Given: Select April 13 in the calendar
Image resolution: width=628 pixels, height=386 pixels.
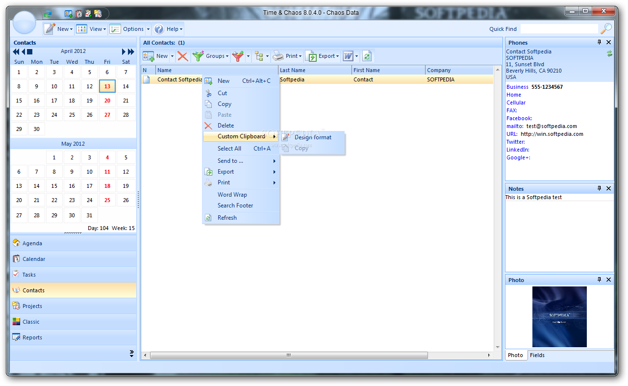Looking at the screenshot, I should click(107, 86).
